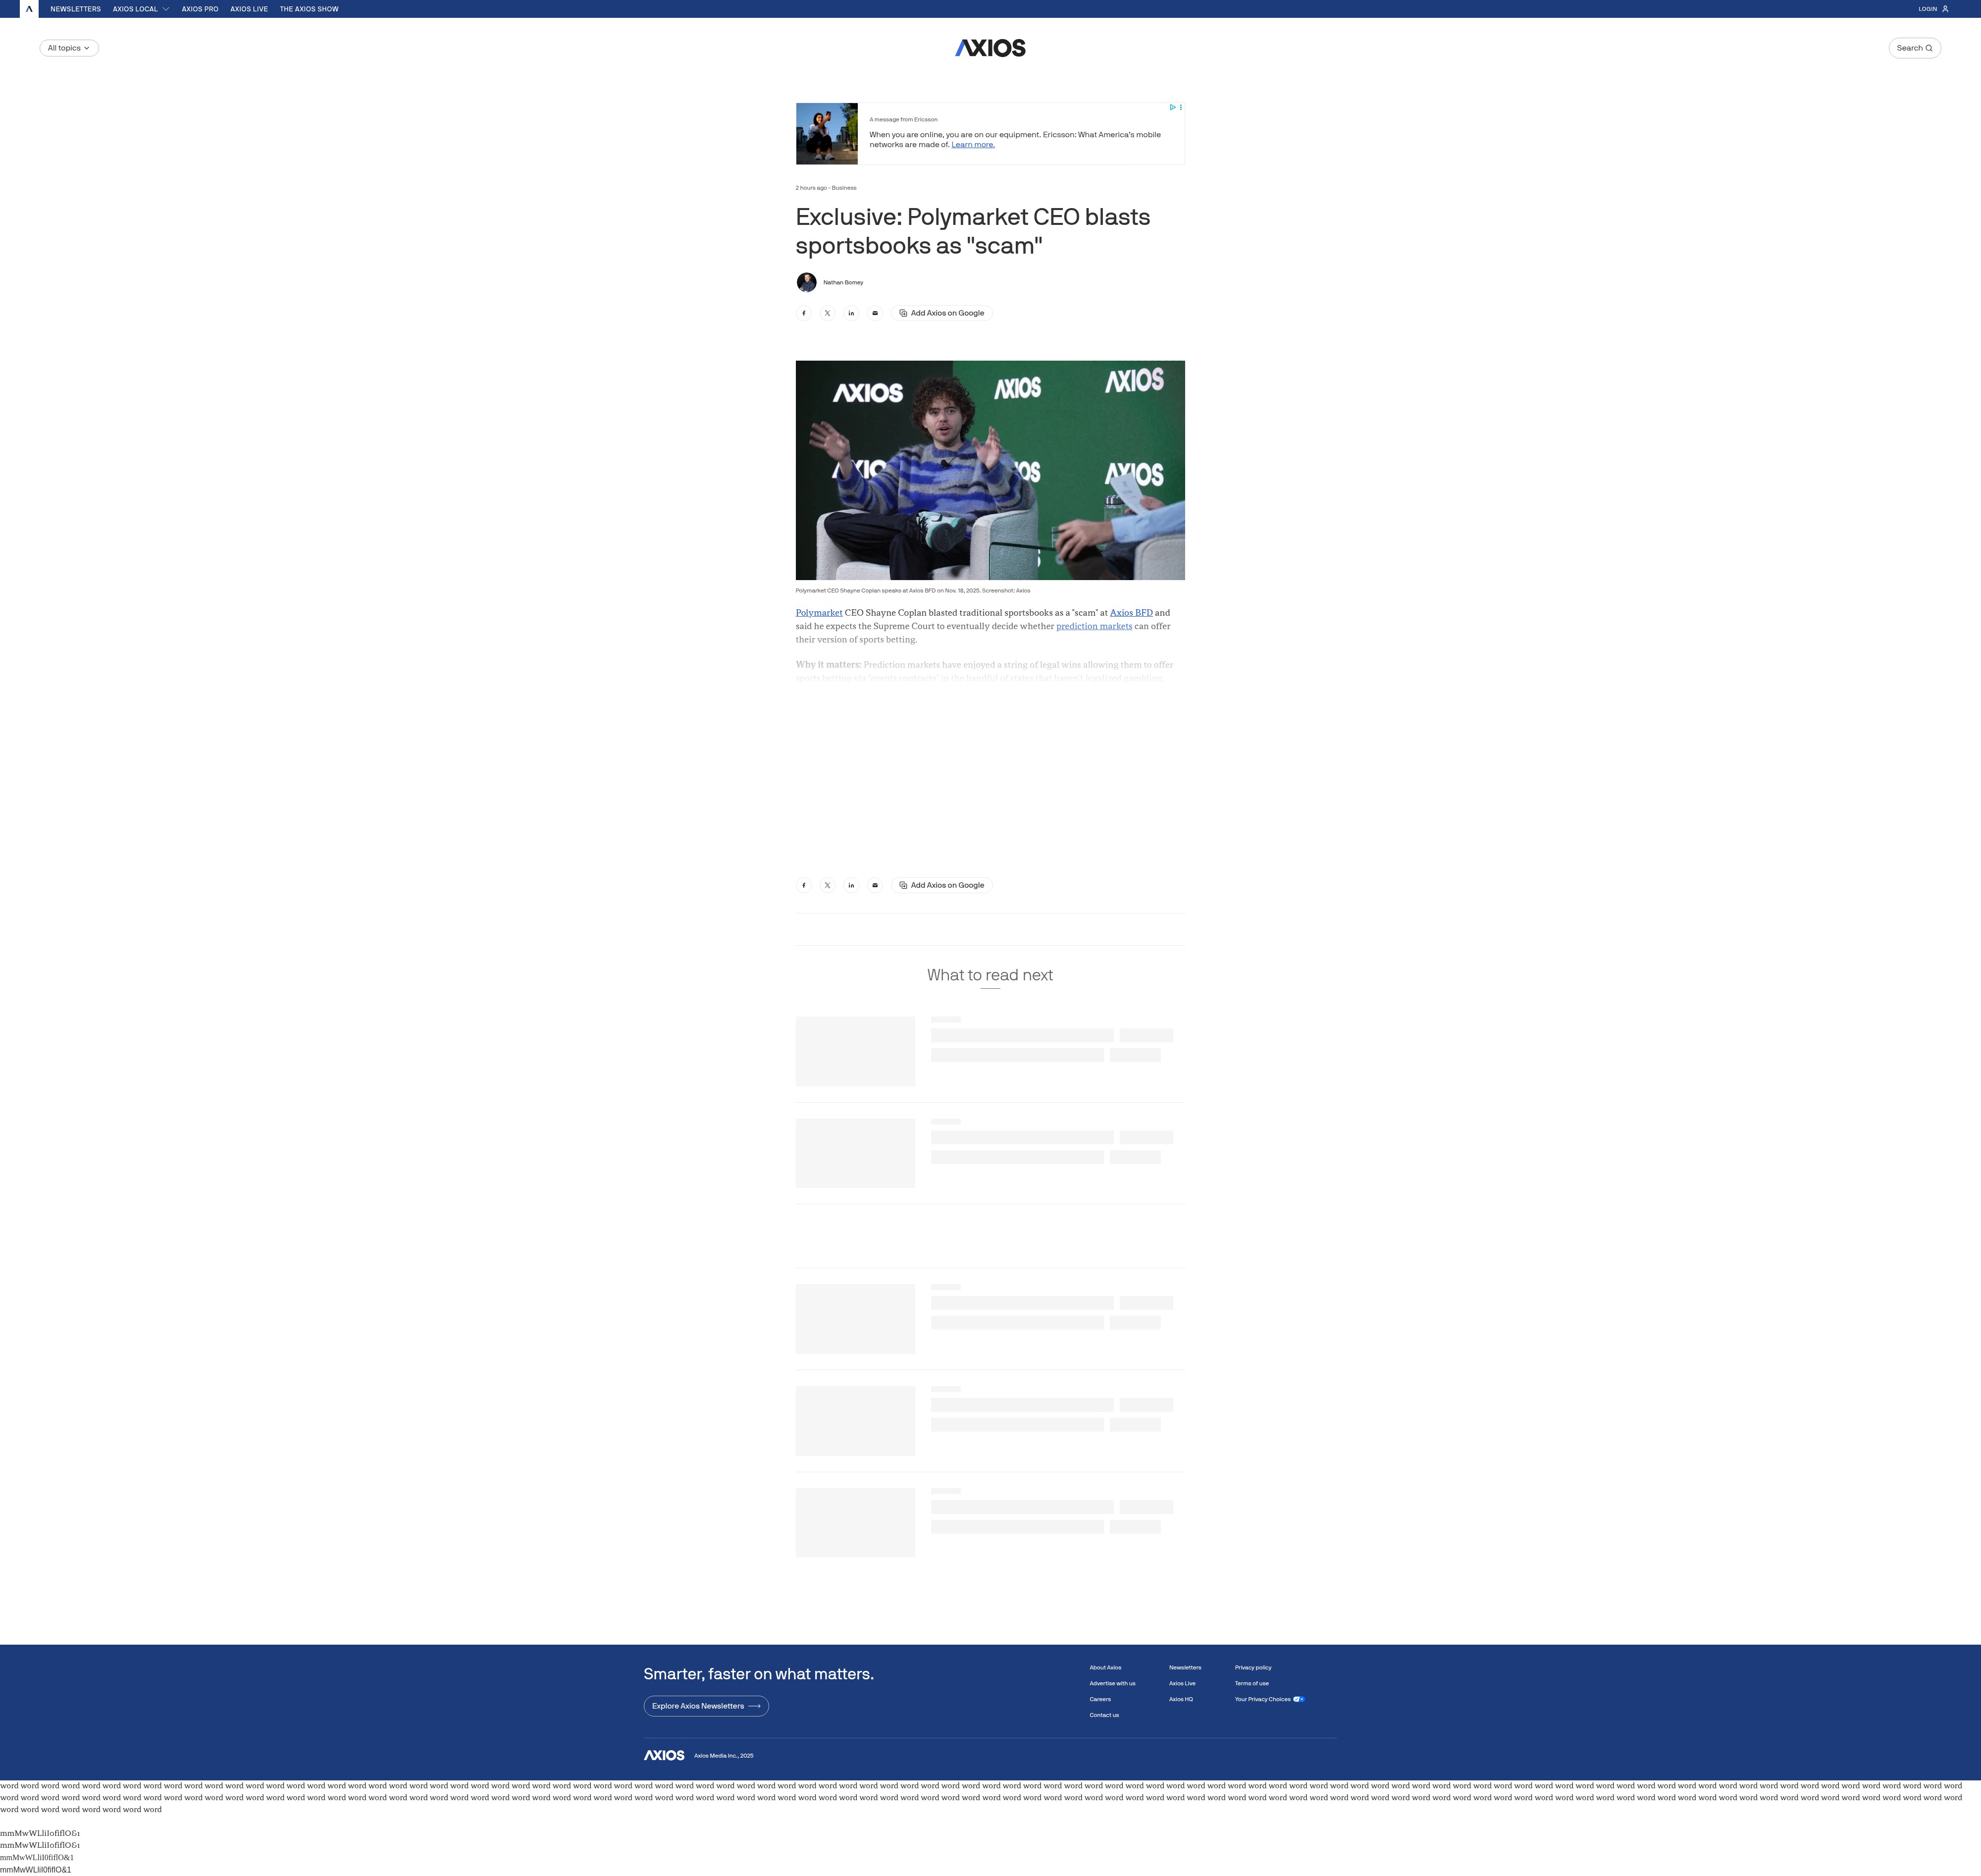The image size is (1981, 1876).
Task: Expand the Axios Local dropdown
Action: (141, 9)
